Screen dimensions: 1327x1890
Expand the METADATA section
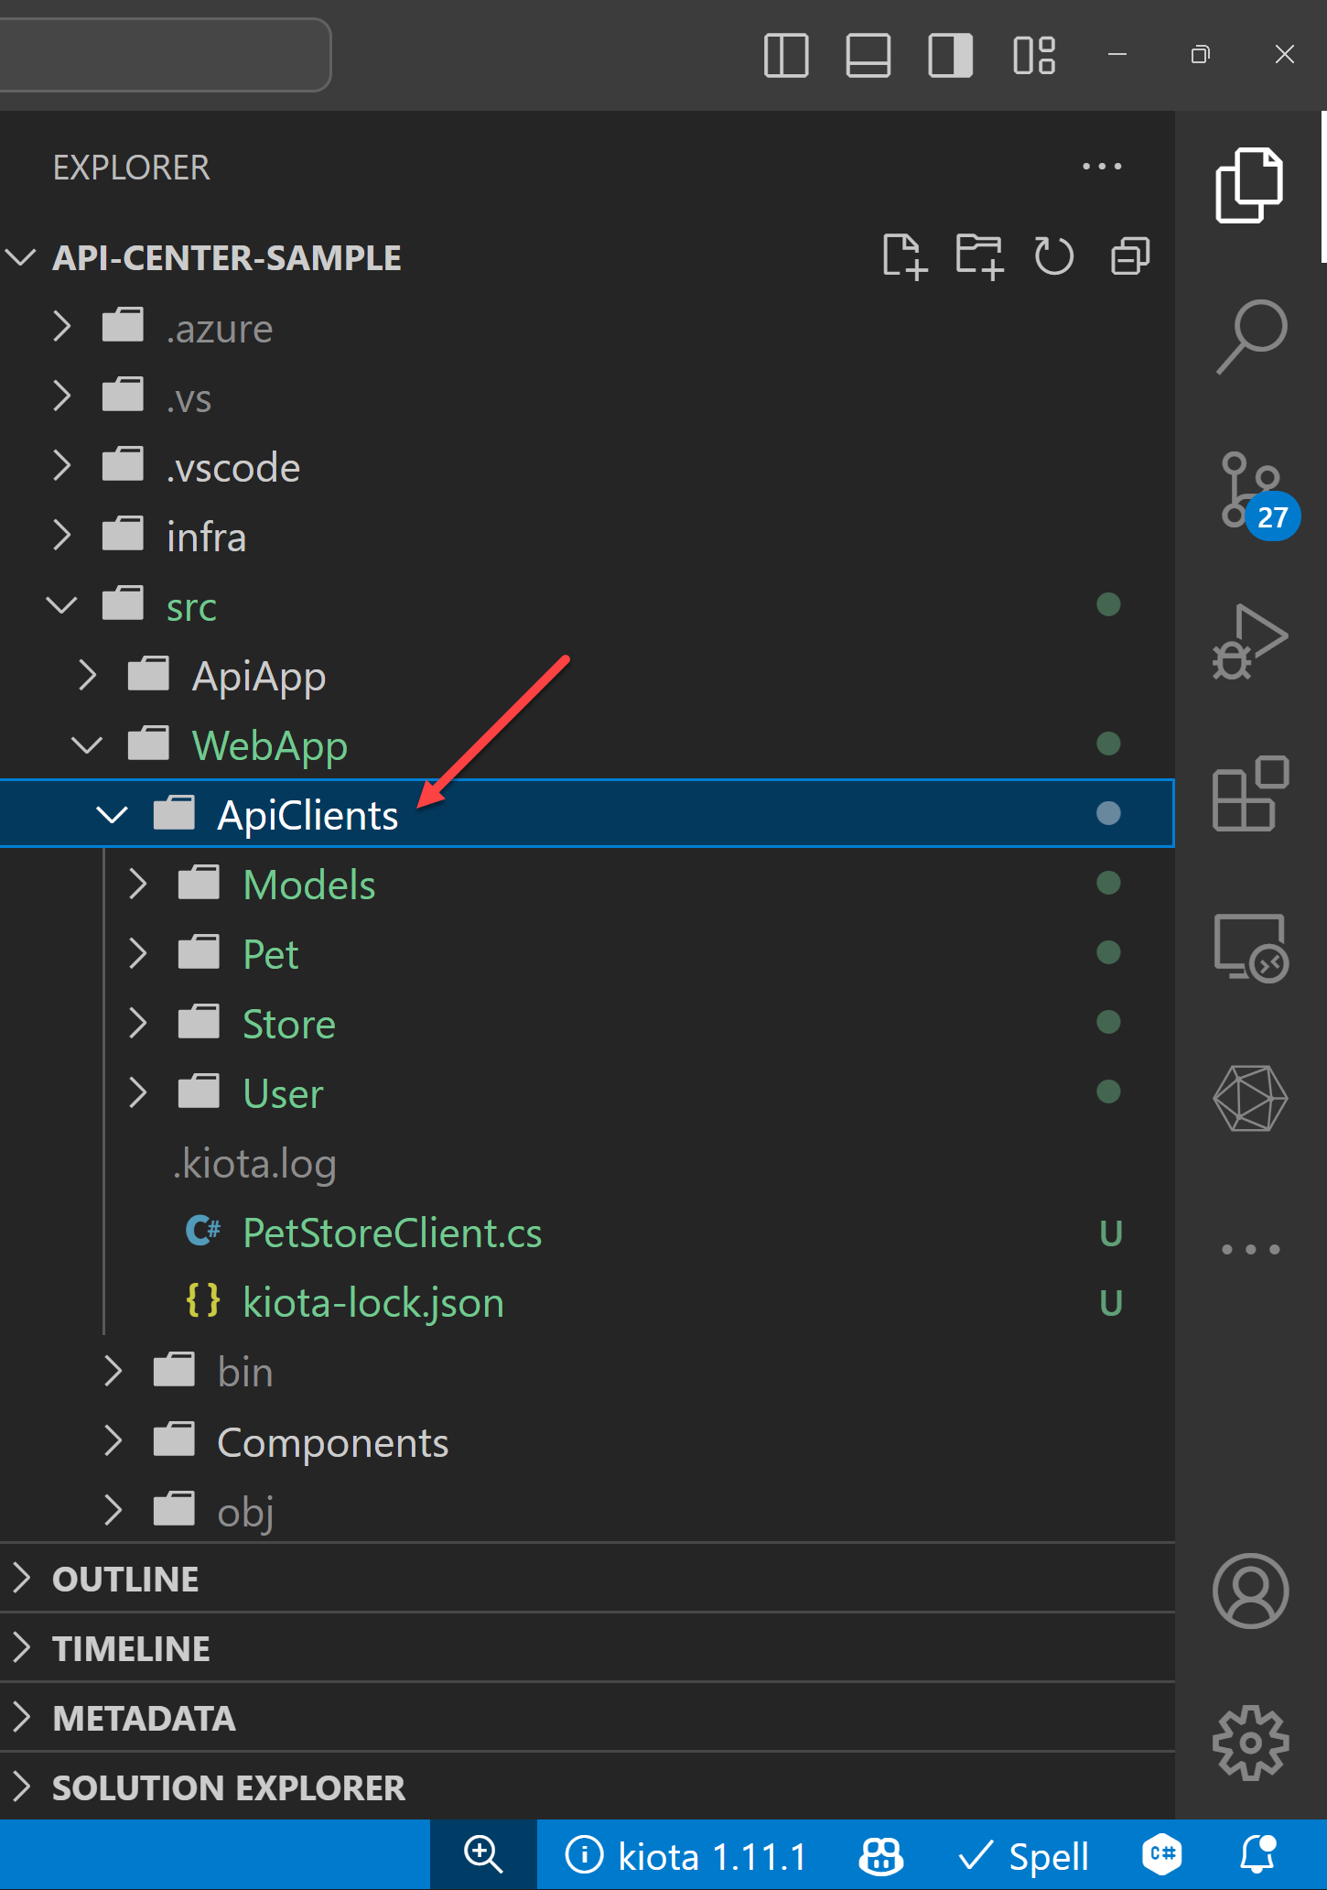[588, 1718]
